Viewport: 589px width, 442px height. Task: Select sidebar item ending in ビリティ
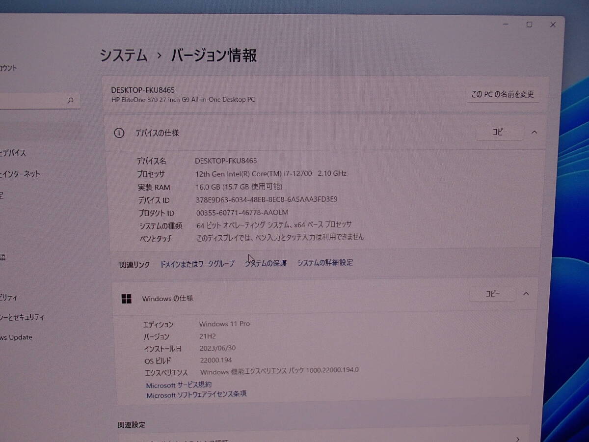click(9, 298)
